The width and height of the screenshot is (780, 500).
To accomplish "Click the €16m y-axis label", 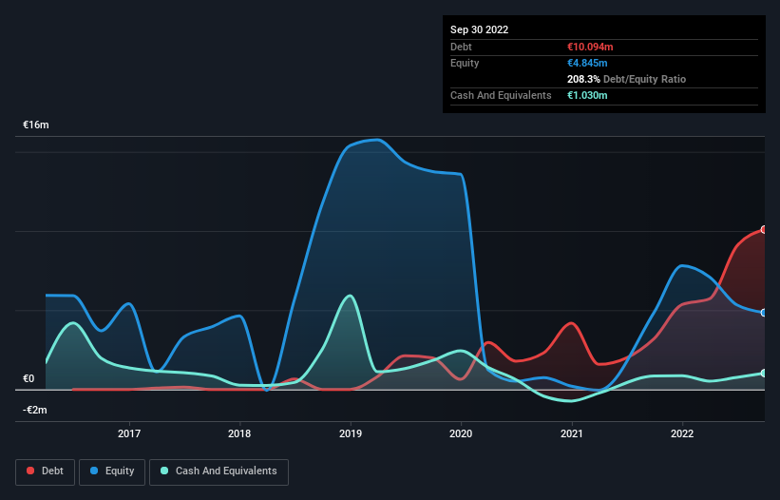I will (36, 125).
